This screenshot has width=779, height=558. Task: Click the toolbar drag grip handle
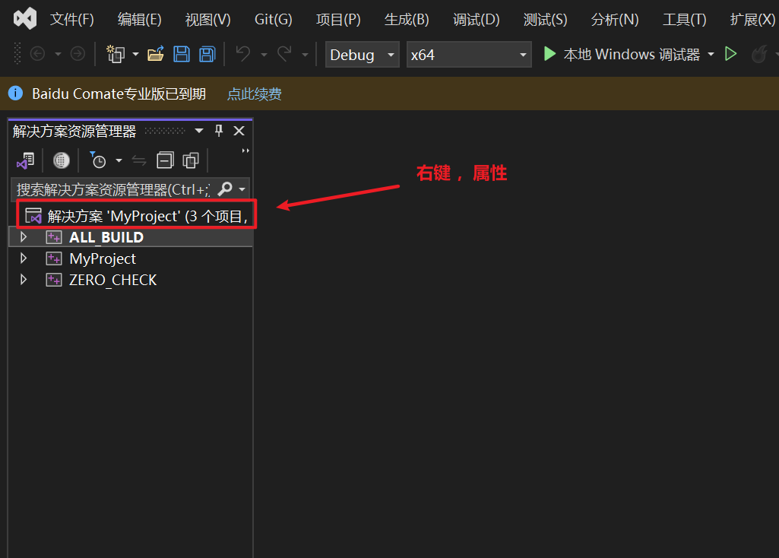[17, 54]
